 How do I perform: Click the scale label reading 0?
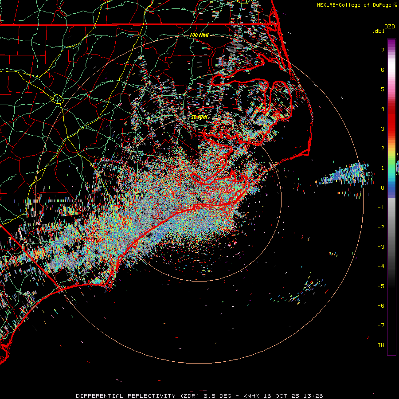383,188
